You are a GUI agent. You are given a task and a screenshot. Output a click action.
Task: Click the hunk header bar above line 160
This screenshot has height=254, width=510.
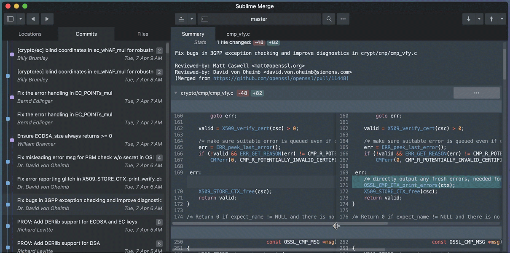336,106
